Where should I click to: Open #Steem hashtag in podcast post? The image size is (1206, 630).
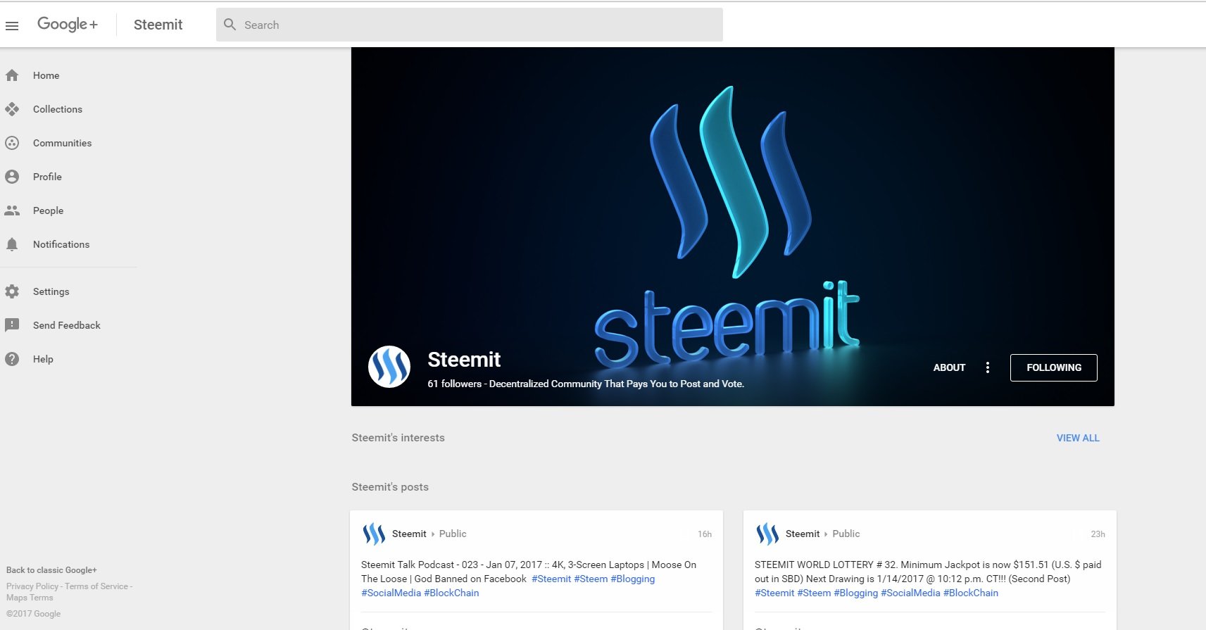pos(591,579)
